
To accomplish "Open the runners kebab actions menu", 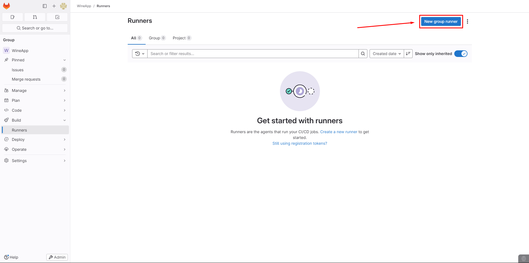I will pos(467,21).
